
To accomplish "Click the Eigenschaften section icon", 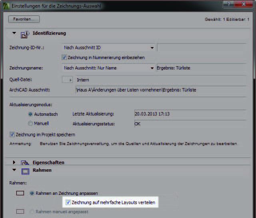I will coord(25,163).
